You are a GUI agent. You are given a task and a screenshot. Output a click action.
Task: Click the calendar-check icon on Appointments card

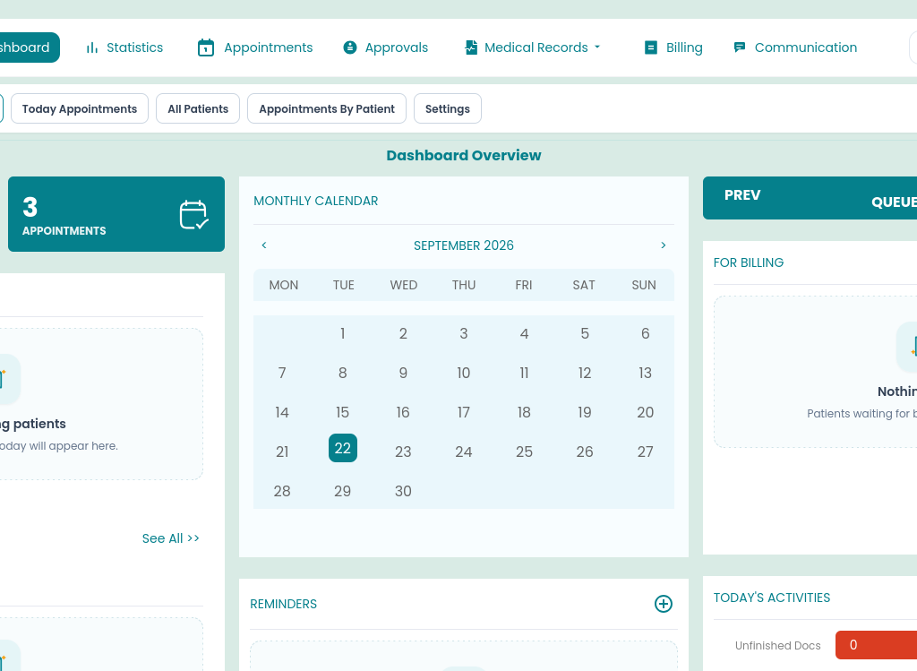click(194, 215)
